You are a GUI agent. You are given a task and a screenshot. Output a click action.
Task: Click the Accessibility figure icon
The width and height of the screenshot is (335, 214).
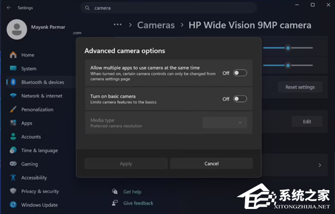tap(13, 177)
